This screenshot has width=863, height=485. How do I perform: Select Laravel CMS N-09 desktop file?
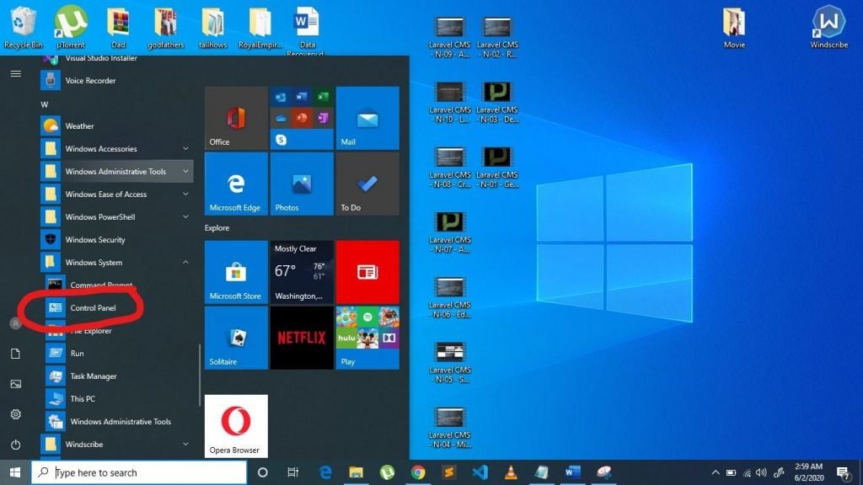tap(450, 37)
